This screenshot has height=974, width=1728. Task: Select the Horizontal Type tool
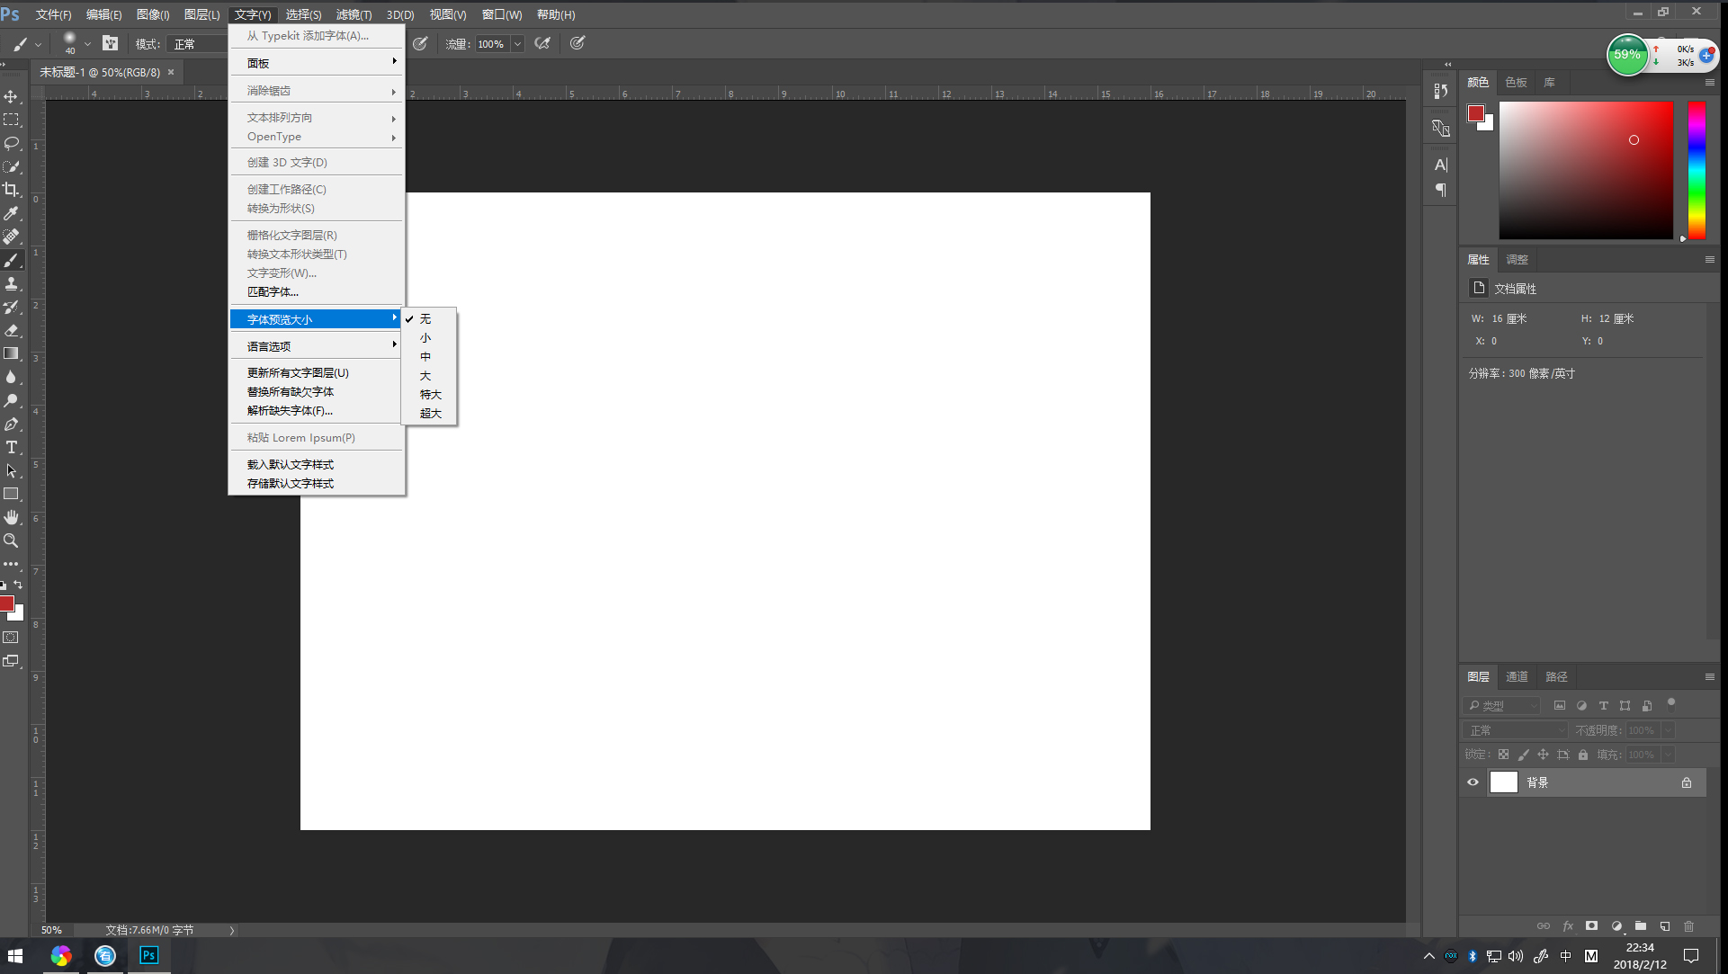click(11, 447)
